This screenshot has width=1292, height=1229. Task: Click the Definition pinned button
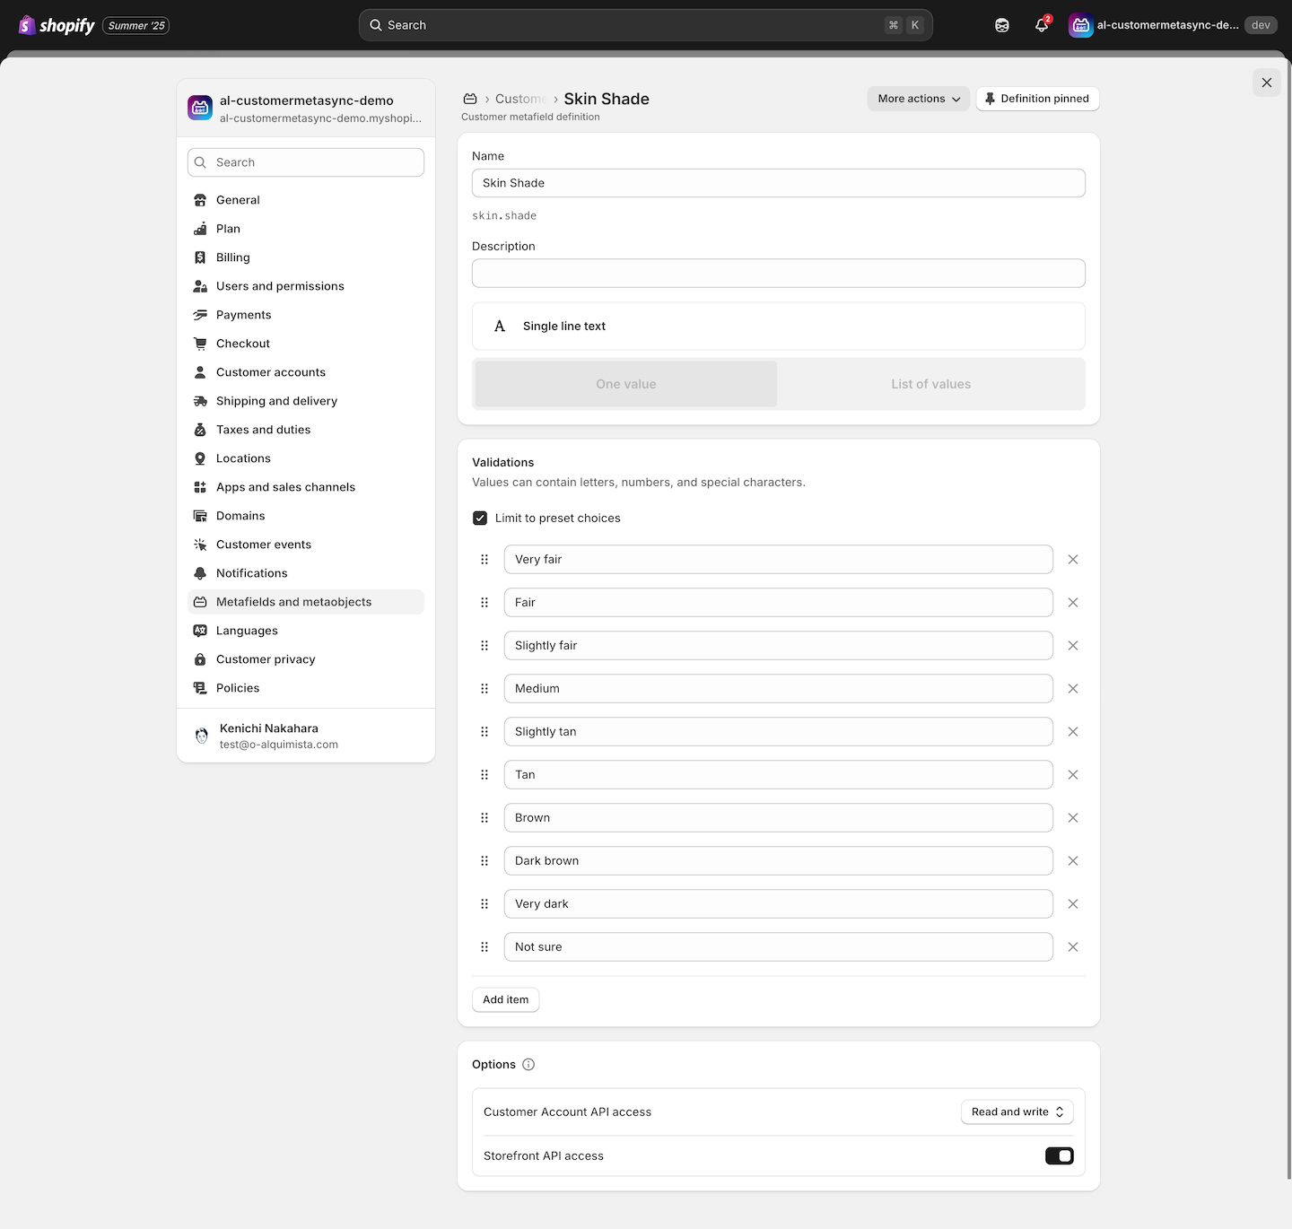1036,99
